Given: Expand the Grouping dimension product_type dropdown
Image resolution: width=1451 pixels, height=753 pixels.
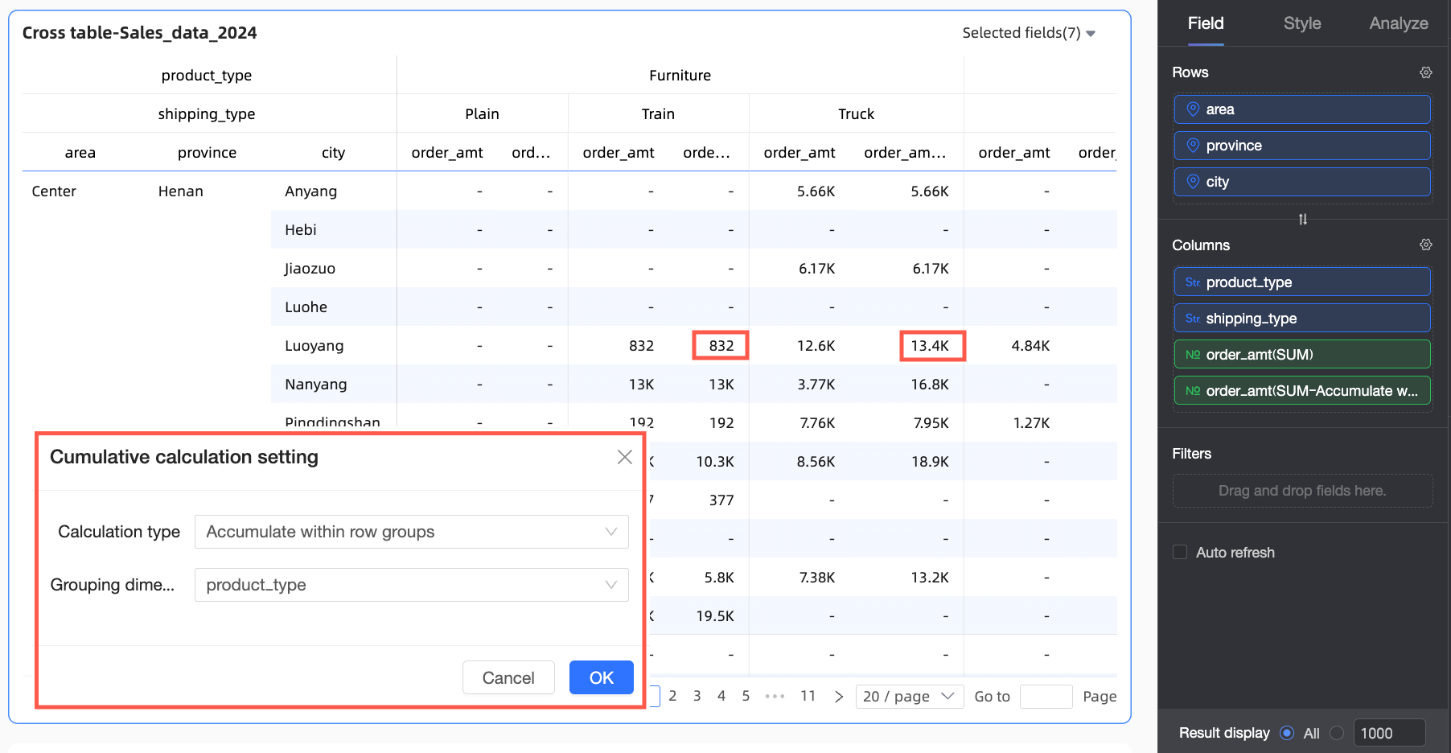Looking at the screenshot, I should pyautogui.click(x=411, y=585).
